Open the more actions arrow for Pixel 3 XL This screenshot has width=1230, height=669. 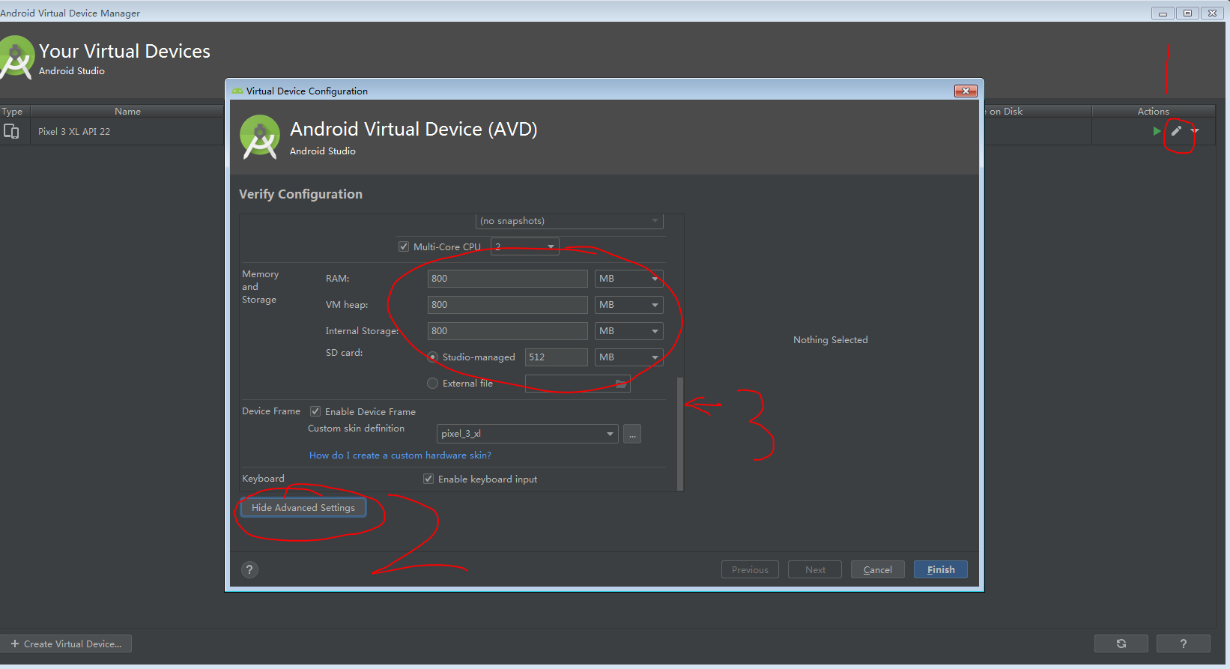tap(1195, 131)
